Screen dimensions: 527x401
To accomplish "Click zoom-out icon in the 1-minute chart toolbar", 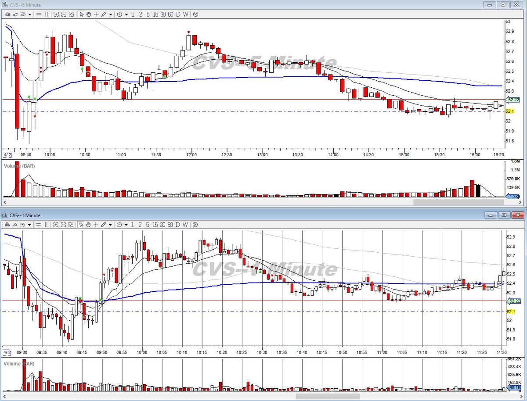I will coord(64,224).
